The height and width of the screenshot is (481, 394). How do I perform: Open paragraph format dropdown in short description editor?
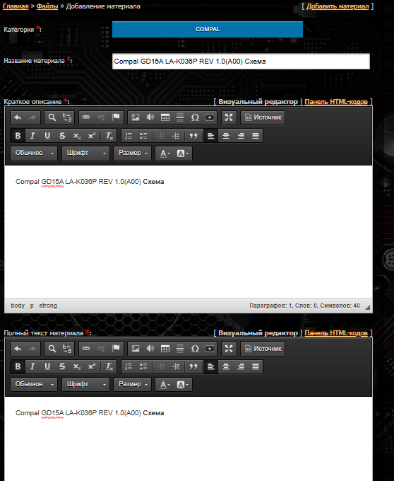click(34, 153)
